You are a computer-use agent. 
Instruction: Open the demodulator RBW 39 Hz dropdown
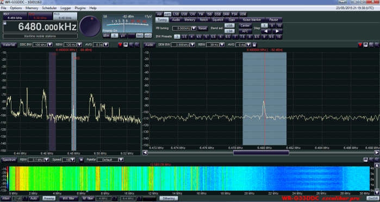pyautogui.click(x=221, y=45)
